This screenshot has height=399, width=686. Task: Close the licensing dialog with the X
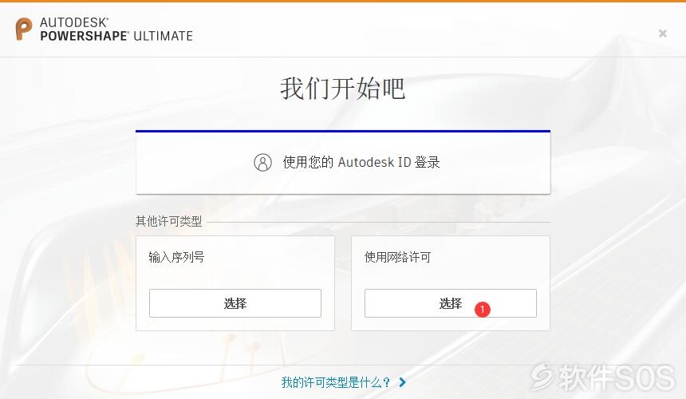[x=662, y=34]
